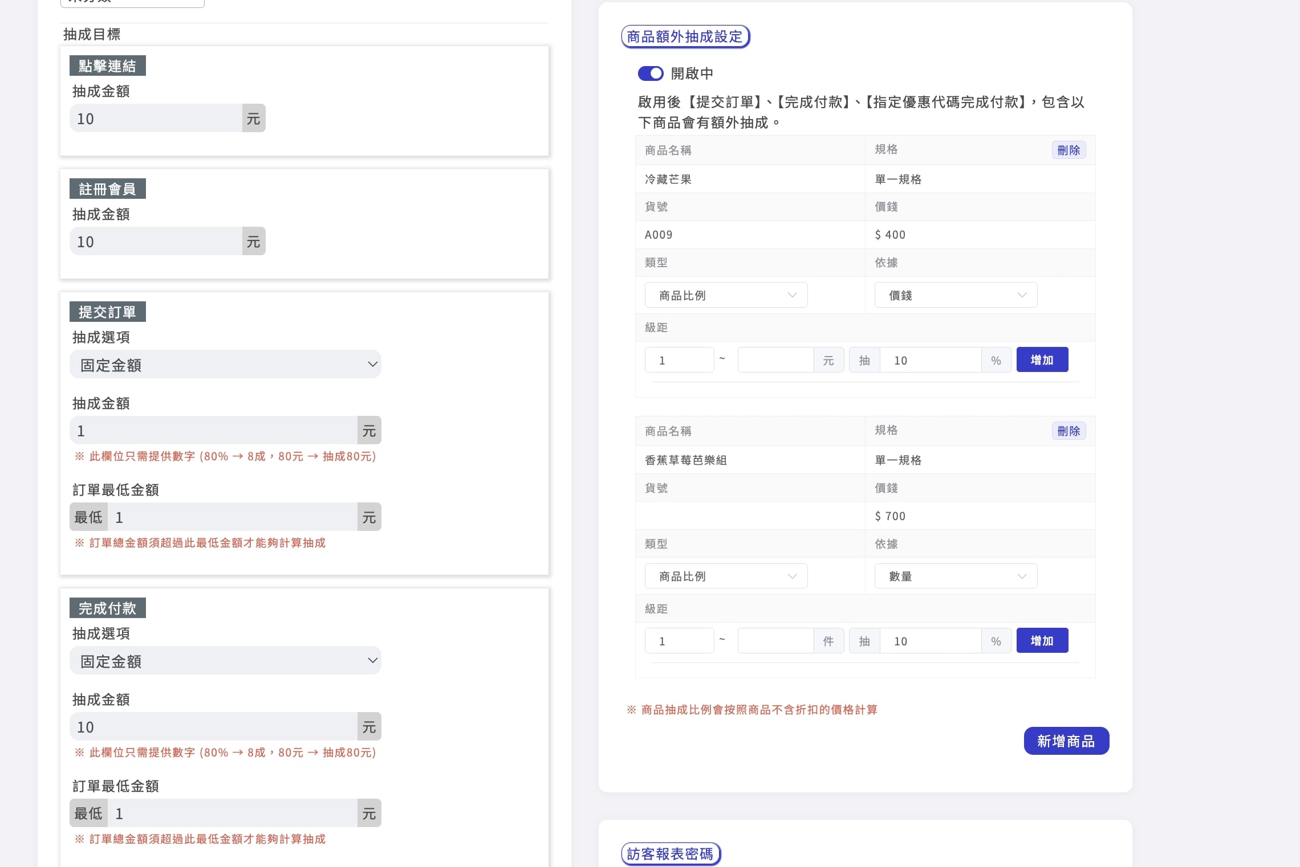This screenshot has width=1300, height=867.
Task: Click the 商品額外抽成設定 heading badge
Action: pos(685,37)
